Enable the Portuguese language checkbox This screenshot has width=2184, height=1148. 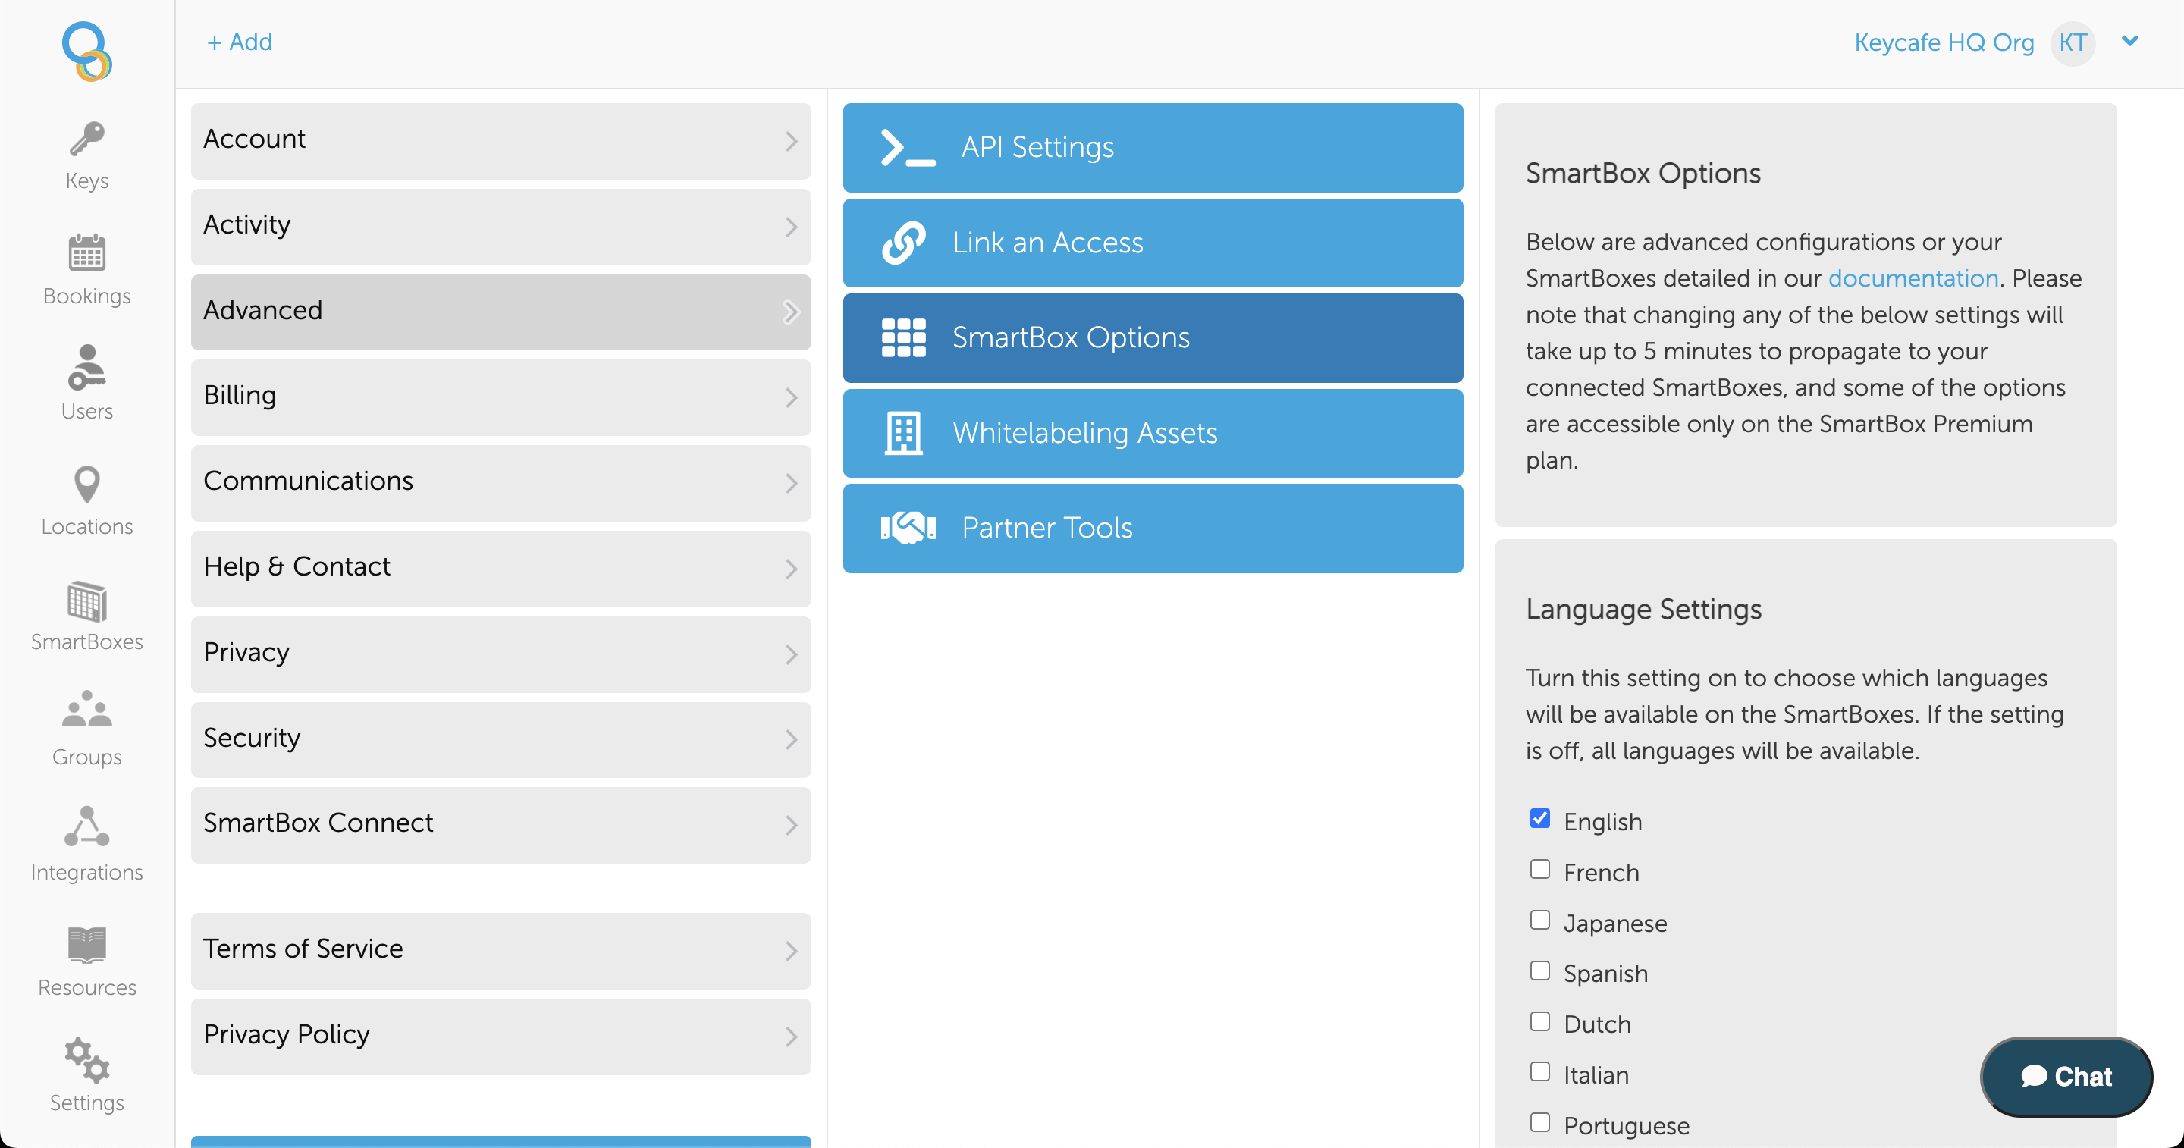(x=1539, y=1122)
